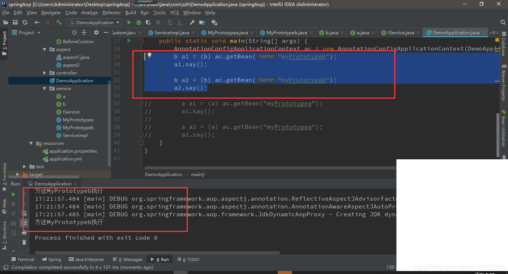Expand the test folder in the Project tree
The height and width of the screenshot is (274, 508).
click(x=25, y=166)
